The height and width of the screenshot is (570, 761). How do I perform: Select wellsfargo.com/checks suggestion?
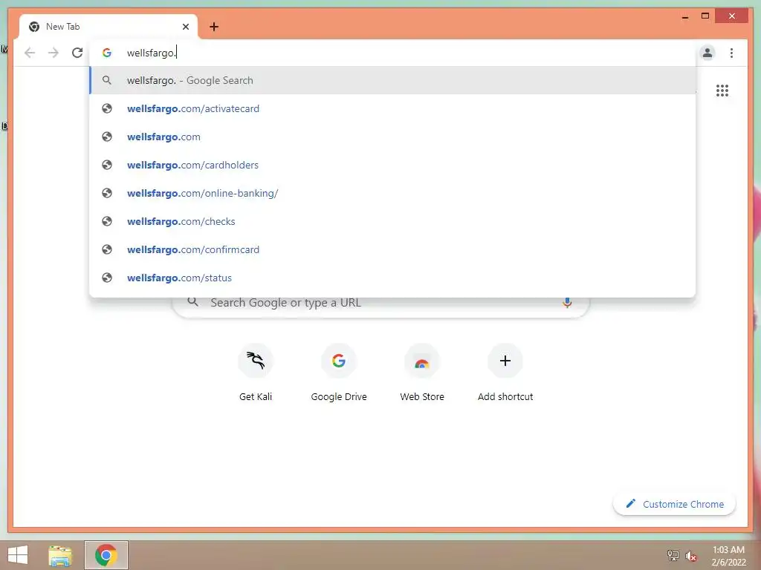coord(392,221)
